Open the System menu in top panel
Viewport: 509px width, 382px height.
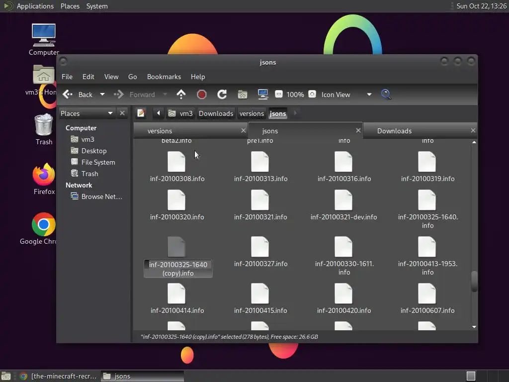(97, 6)
